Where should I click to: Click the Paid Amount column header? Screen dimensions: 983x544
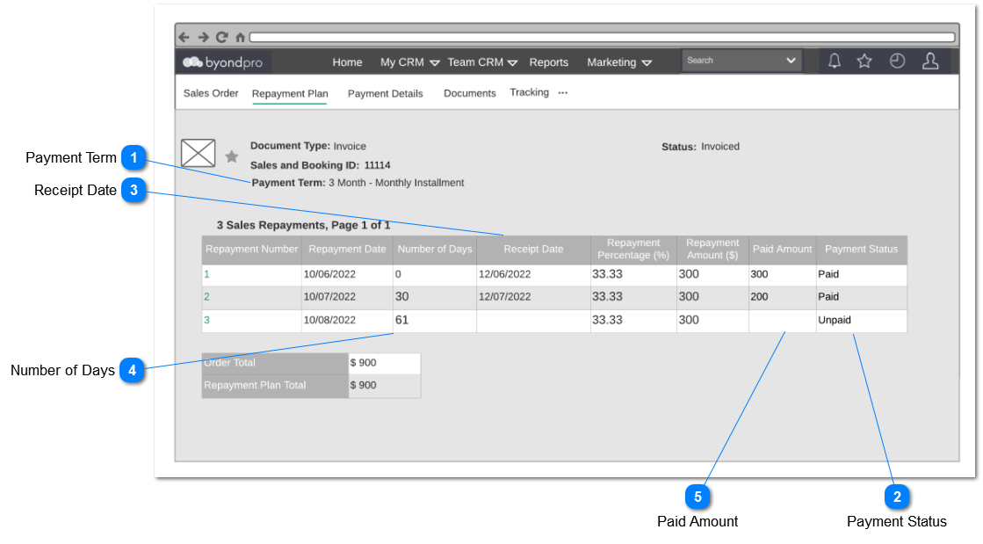coord(783,249)
